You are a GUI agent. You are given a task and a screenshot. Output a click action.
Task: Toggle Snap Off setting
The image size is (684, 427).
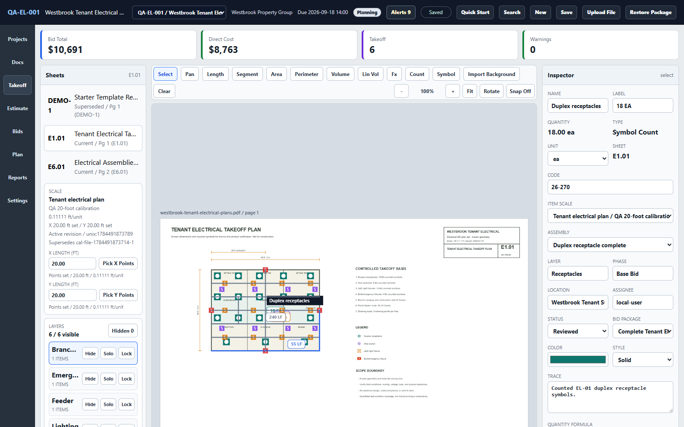(x=520, y=91)
